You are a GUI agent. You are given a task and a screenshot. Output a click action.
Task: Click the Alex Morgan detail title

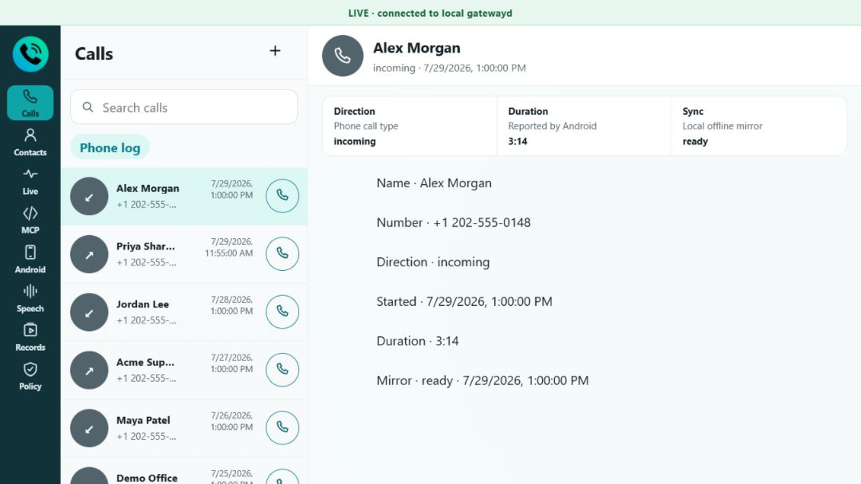(417, 48)
